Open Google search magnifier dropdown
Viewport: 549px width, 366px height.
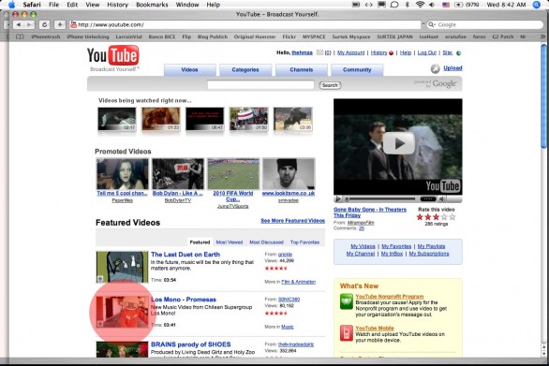click(431, 24)
